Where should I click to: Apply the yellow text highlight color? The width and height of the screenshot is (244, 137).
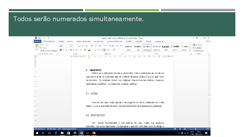[85, 50]
